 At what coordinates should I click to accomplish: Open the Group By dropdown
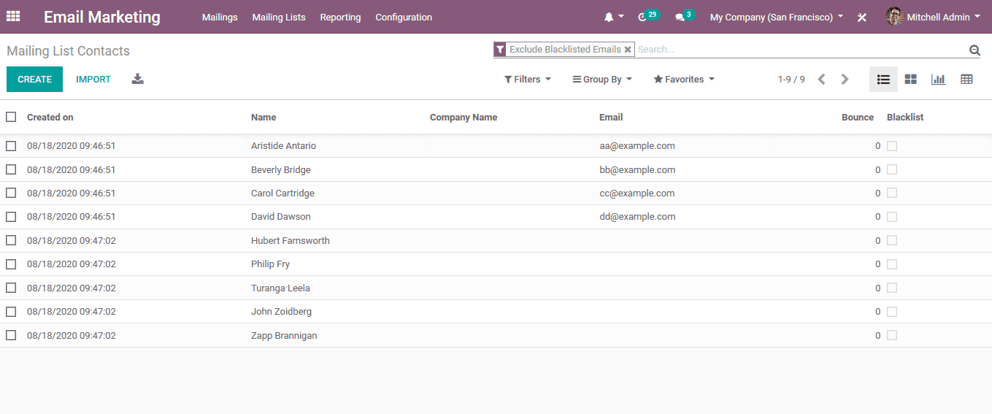[x=602, y=79]
